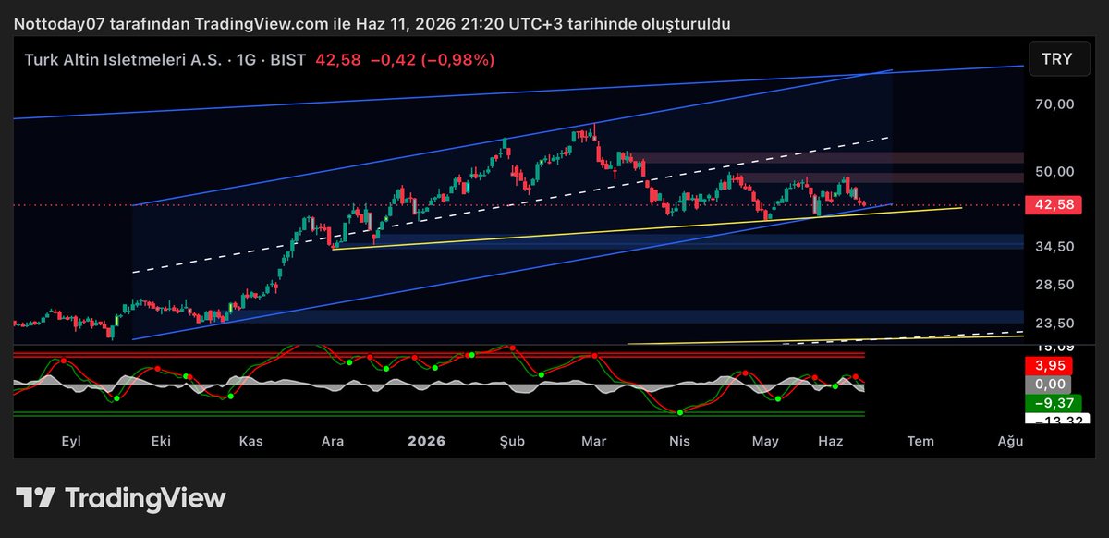Click the 70,00 price axis label
This screenshot has width=1109, height=538.
coord(1056,104)
